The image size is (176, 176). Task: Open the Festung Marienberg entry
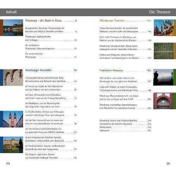click(x=51, y=80)
